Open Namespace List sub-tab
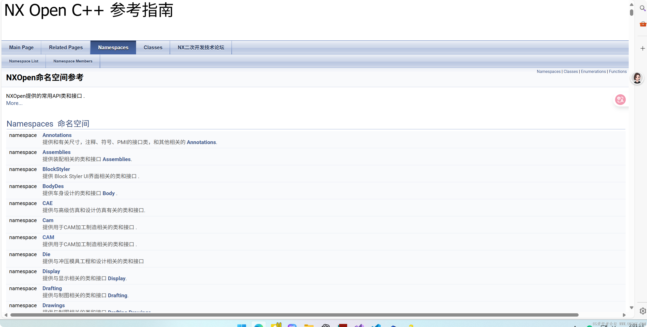 click(x=24, y=61)
